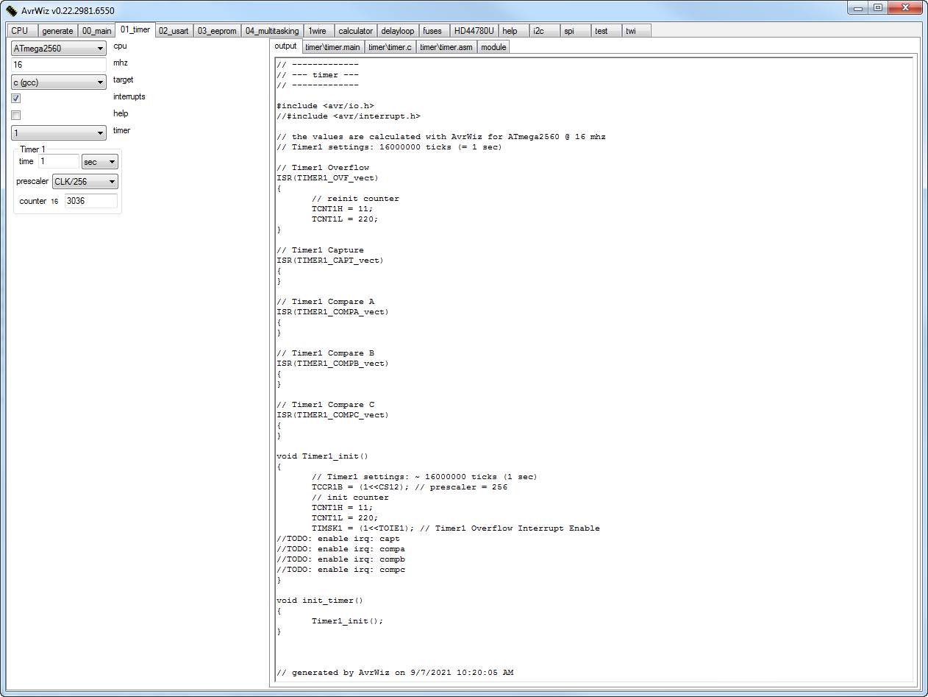
Task: Open the timer number dropdown
Action: [x=59, y=133]
